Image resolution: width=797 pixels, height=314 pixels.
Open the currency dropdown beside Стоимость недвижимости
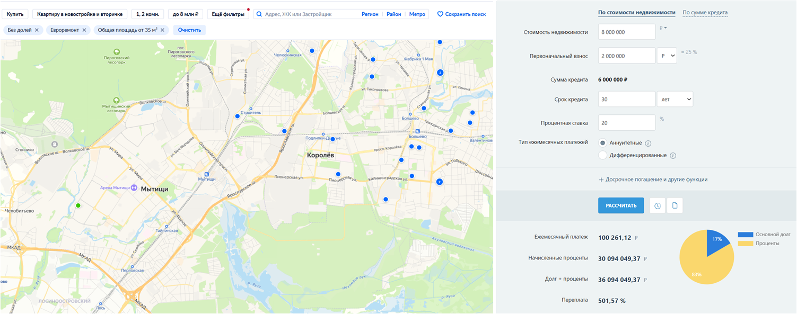pyautogui.click(x=663, y=28)
